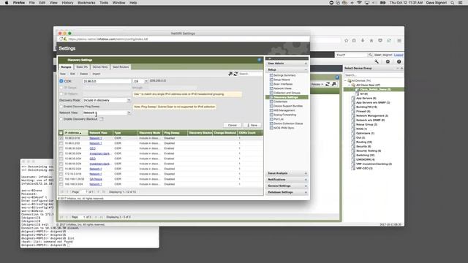This screenshot has width=468, height=263.
Task: Open the Bookmarks menu in the menu bar
Action: point(86,3)
